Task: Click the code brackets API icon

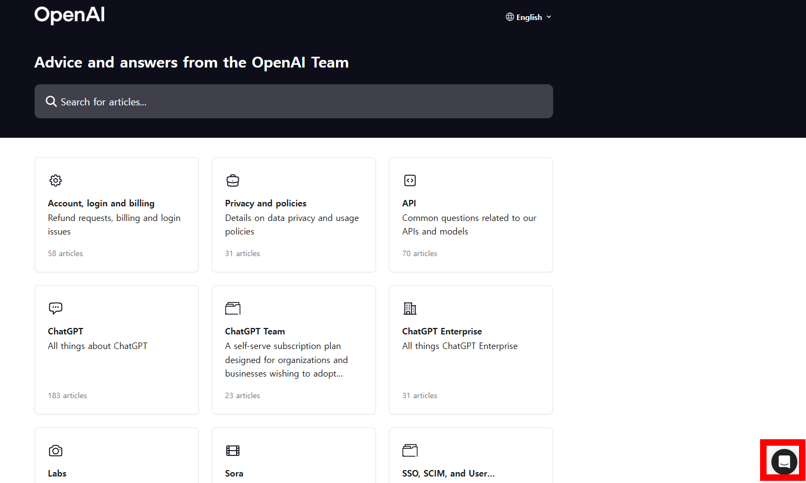Action: point(410,180)
